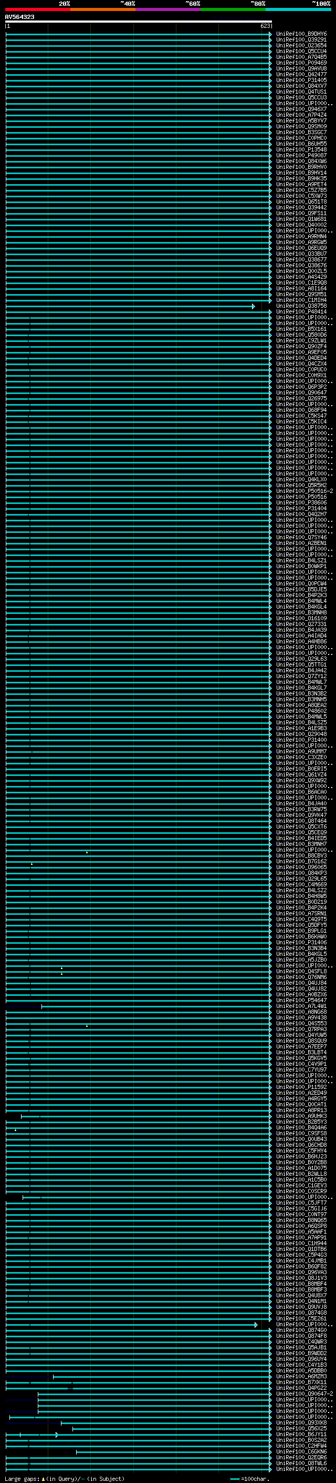This screenshot has height=1483, width=336.
Task: Select the UniRef100_P38606 entry
Action: point(301,502)
